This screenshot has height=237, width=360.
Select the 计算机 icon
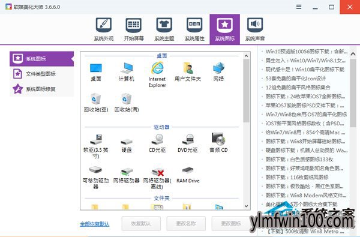point(127,71)
